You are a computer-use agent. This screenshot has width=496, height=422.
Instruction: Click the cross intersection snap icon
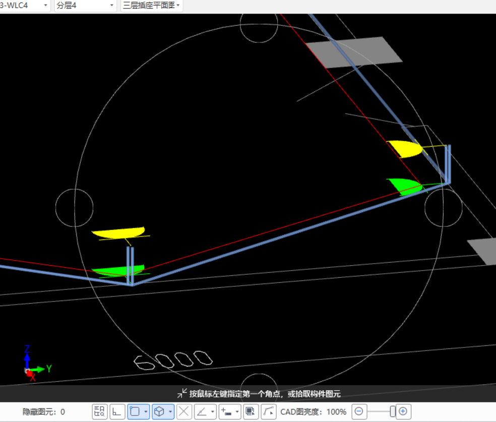tap(184, 411)
